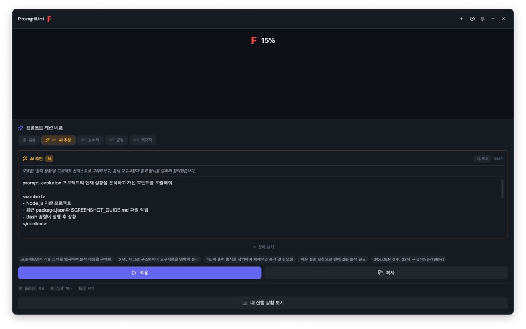Click the first prompt line starting prompt-evolution
The height and width of the screenshot is (329, 526).
click(97, 183)
